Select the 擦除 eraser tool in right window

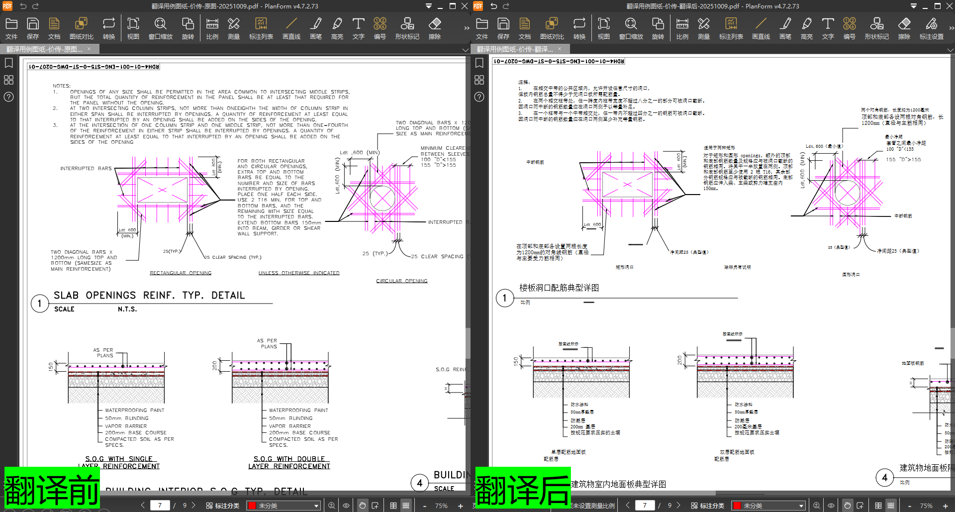(904, 28)
